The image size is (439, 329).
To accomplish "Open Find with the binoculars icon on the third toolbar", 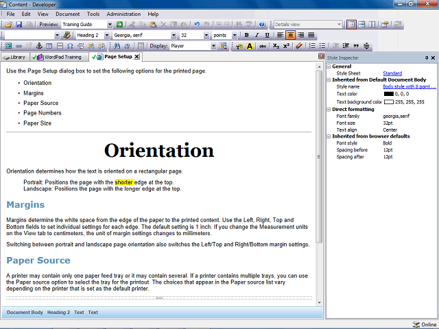I will 117,46.
